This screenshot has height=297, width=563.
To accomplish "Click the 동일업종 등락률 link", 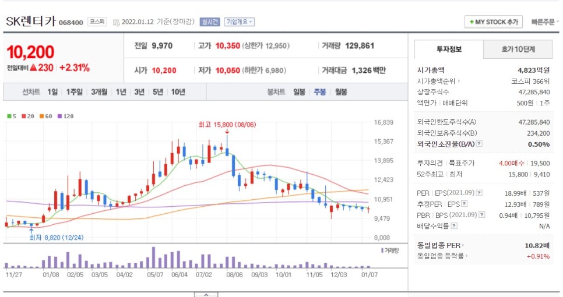I will pyautogui.click(x=442, y=256).
